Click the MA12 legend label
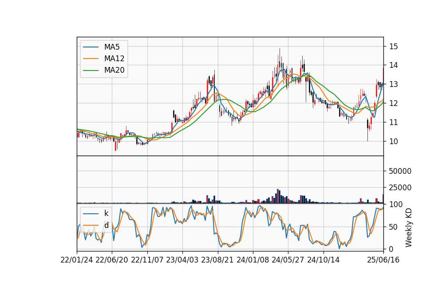Image resolution: width=426 pixels, height=306 pixels. pyautogui.click(x=114, y=59)
